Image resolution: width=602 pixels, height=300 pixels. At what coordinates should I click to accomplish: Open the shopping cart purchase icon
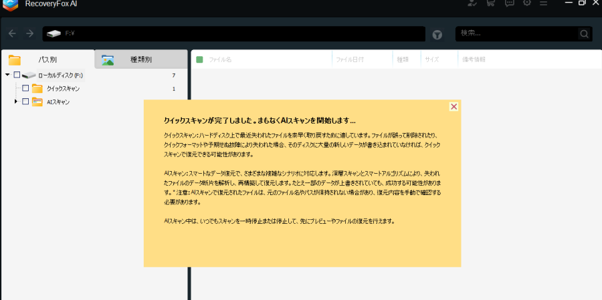[491, 3]
